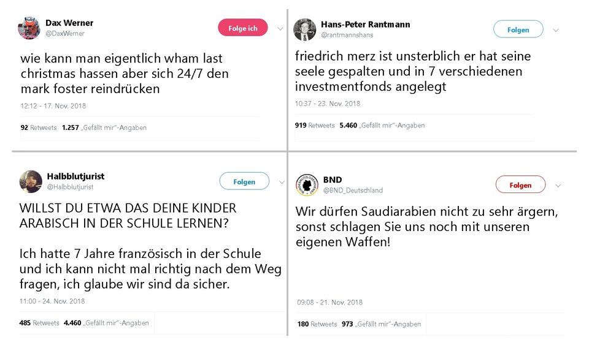Viewport: 589px width, 345px height.
Task: Open Dax Werner's profile avatar
Action: [x=29, y=28]
